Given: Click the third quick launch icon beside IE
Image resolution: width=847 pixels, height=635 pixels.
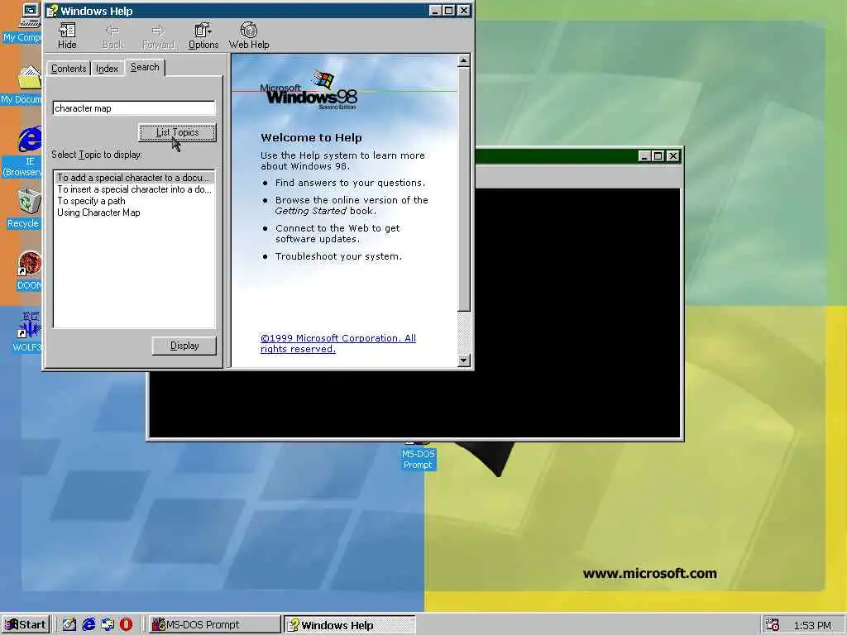Looking at the screenshot, I should [108, 625].
